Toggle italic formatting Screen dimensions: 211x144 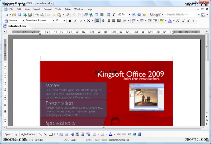click(75, 21)
